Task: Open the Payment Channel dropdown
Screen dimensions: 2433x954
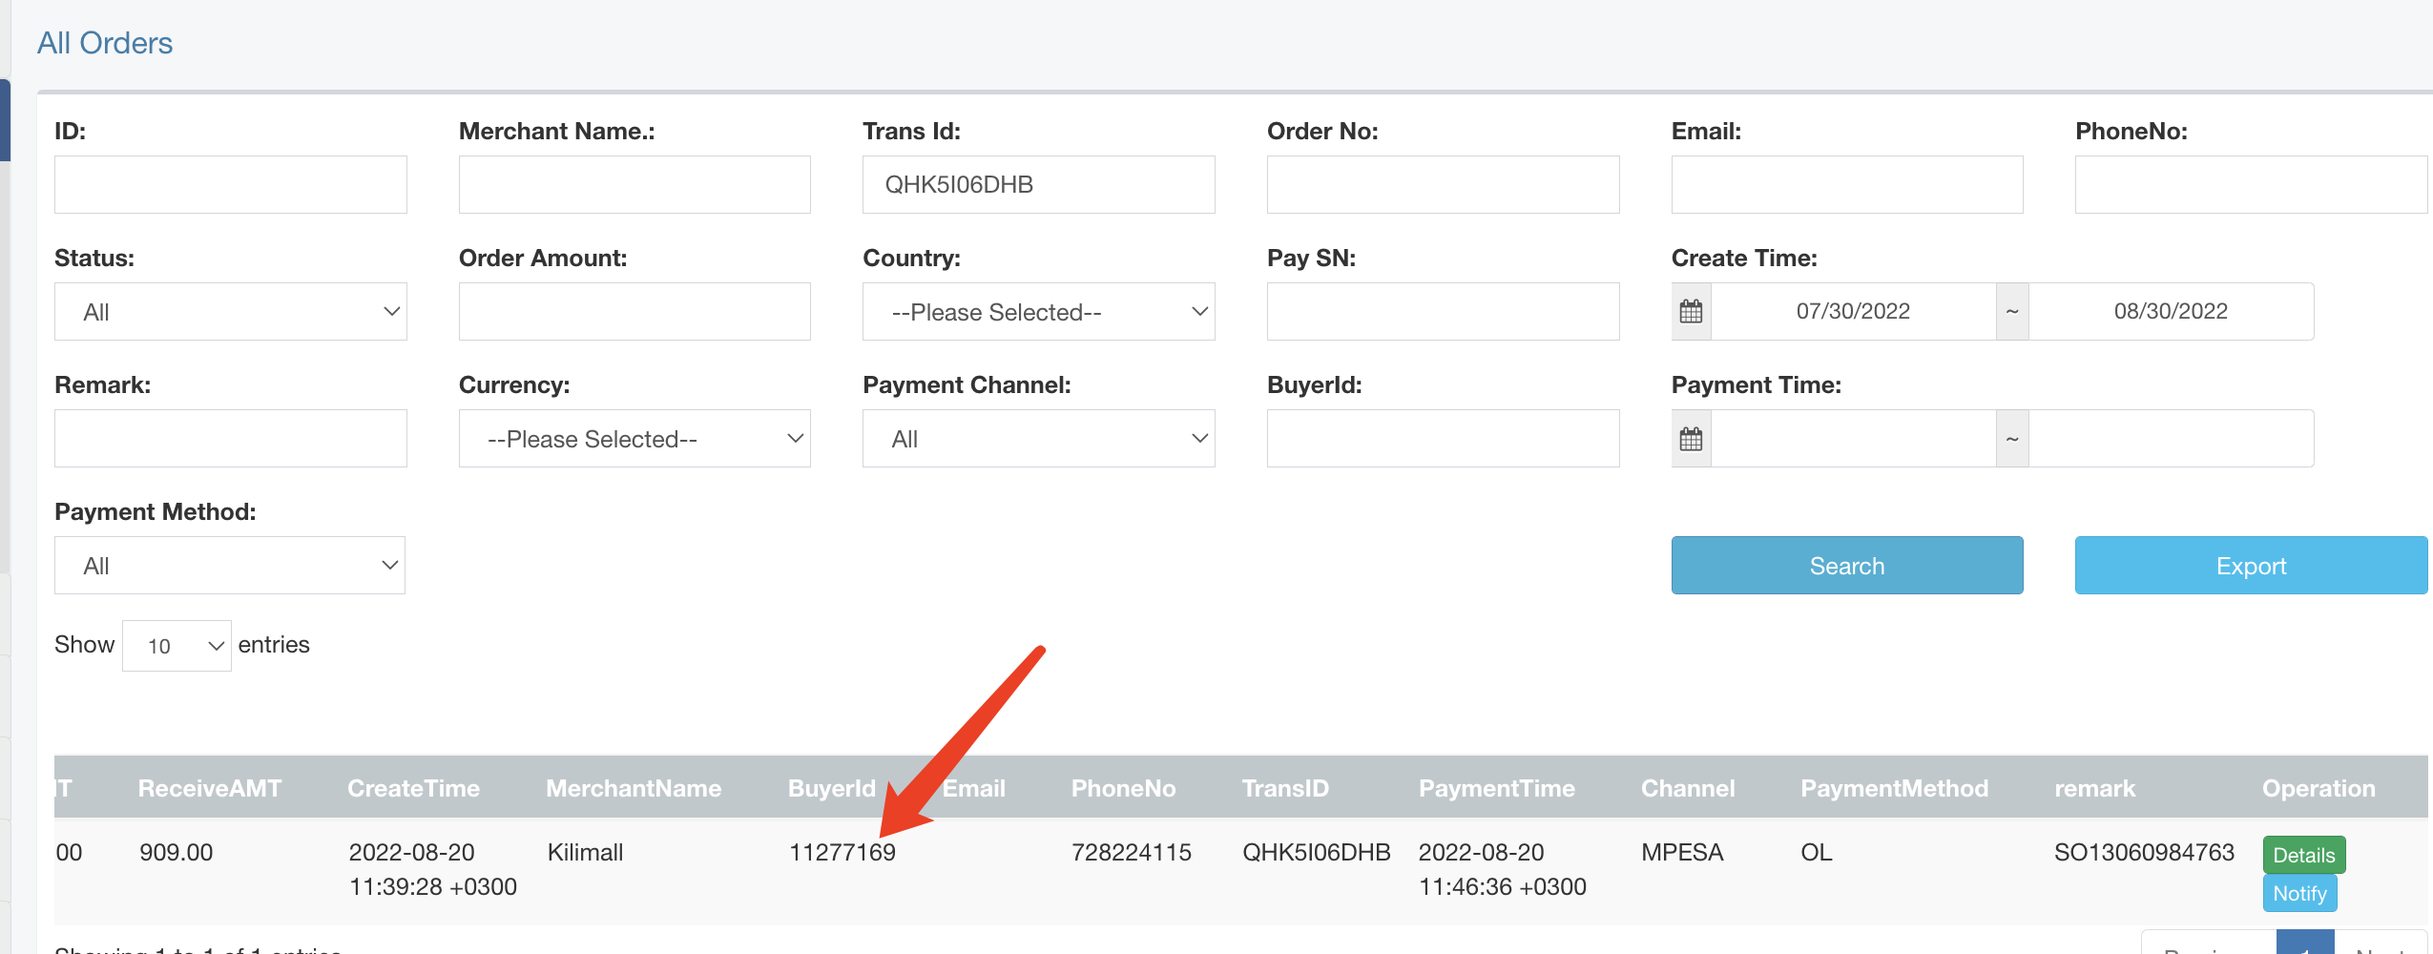Action: point(1038,438)
